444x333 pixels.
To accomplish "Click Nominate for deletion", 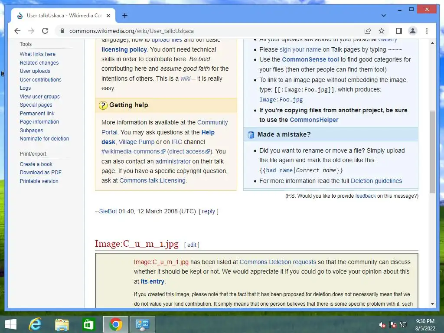I will tap(44, 139).
